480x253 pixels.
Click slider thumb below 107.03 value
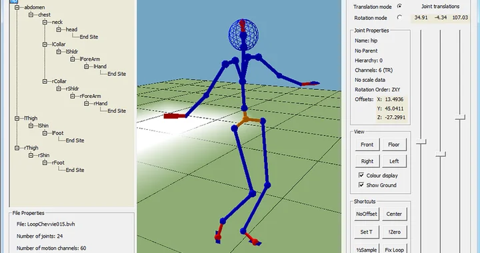coord(460,117)
